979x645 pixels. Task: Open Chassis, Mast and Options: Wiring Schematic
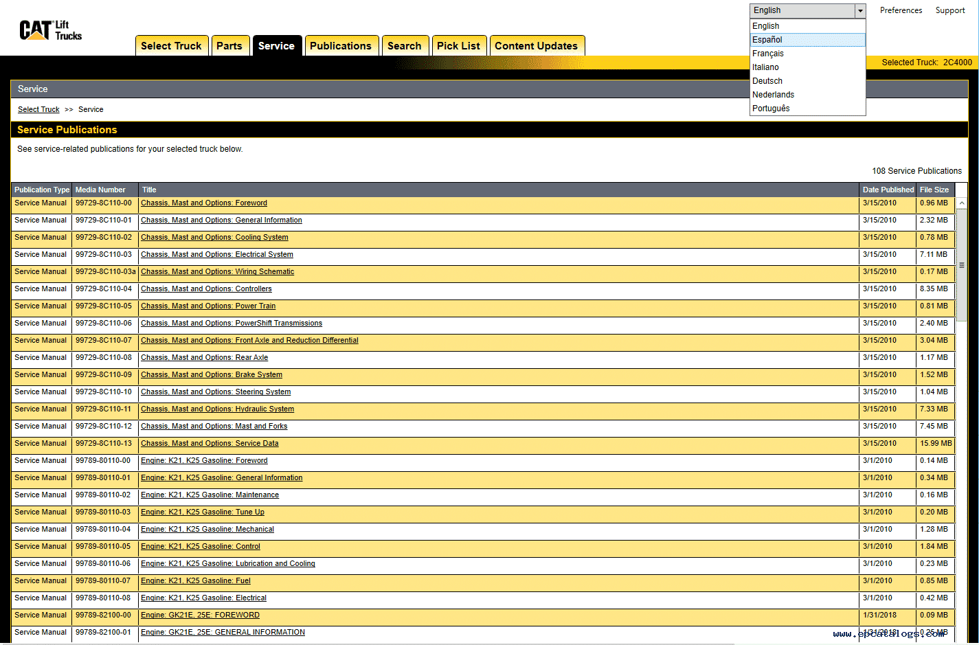pos(217,272)
